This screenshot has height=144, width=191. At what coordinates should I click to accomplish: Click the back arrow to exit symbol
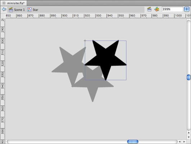pos(4,9)
